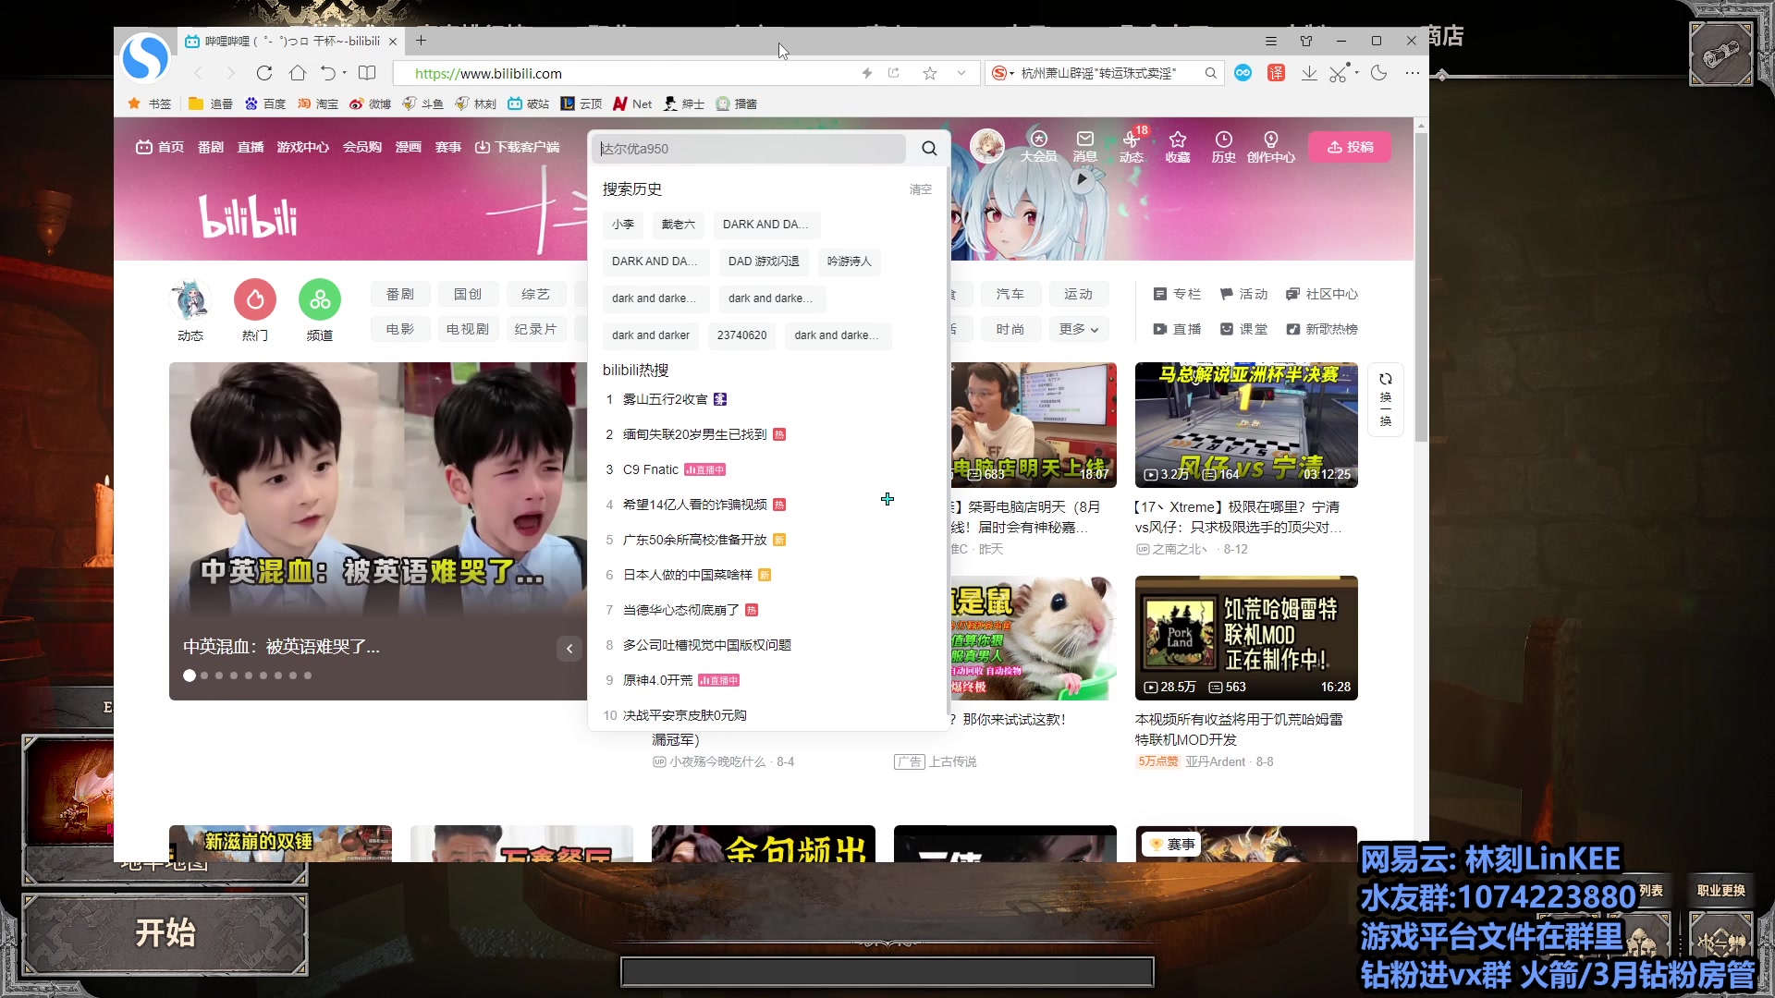Open 游戏中心 in top navigation
Viewport: 1775px width, 998px height.
pos(303,147)
